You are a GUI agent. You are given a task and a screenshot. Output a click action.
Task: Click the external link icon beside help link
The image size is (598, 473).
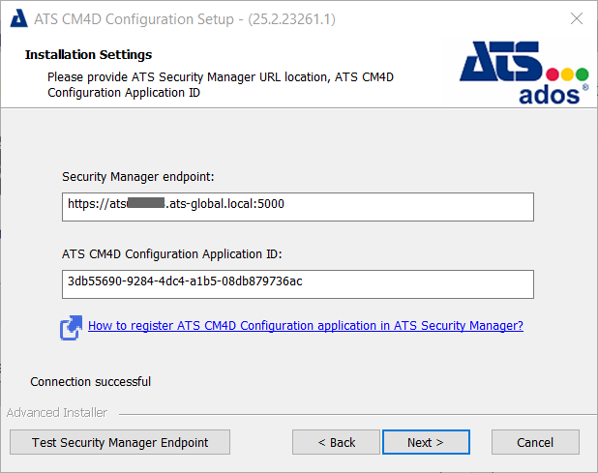coord(70,328)
